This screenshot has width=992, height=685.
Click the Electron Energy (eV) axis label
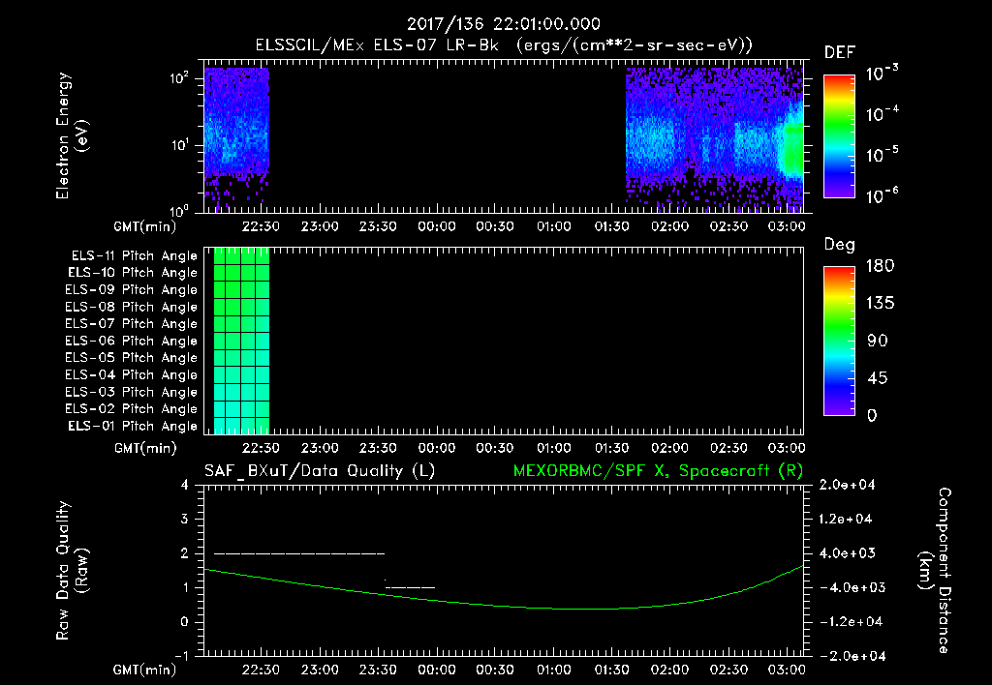pyautogui.click(x=72, y=135)
